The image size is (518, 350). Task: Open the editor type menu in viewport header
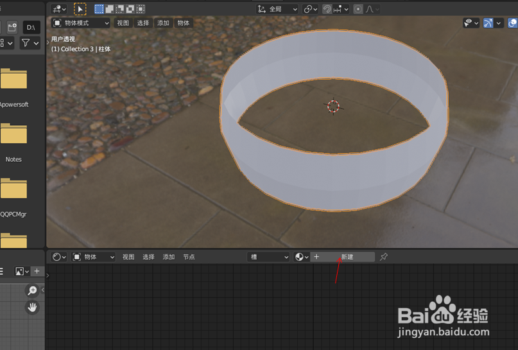pyautogui.click(x=59, y=9)
